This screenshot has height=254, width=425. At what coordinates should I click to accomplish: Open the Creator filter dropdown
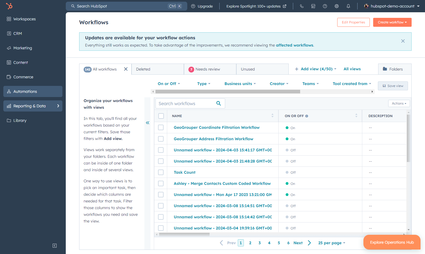click(x=279, y=84)
